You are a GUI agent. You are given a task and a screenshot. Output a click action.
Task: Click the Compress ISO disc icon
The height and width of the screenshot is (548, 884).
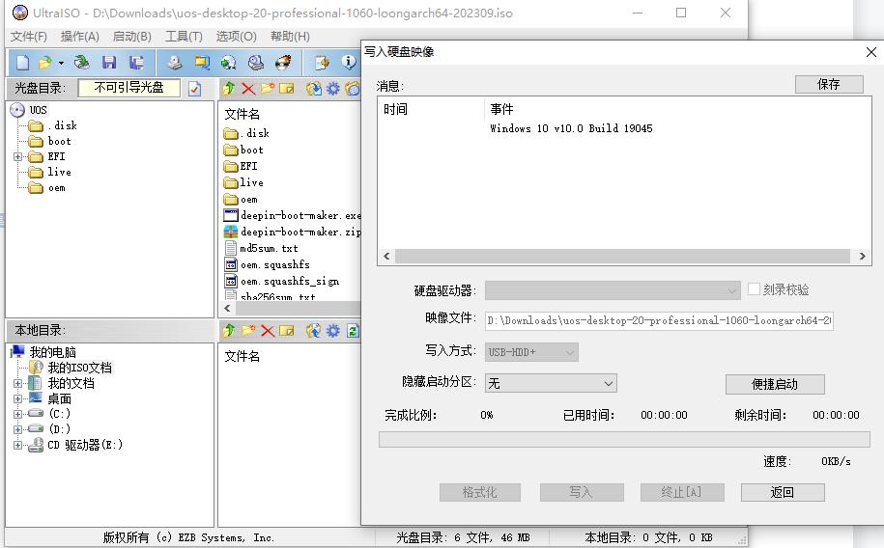229,62
